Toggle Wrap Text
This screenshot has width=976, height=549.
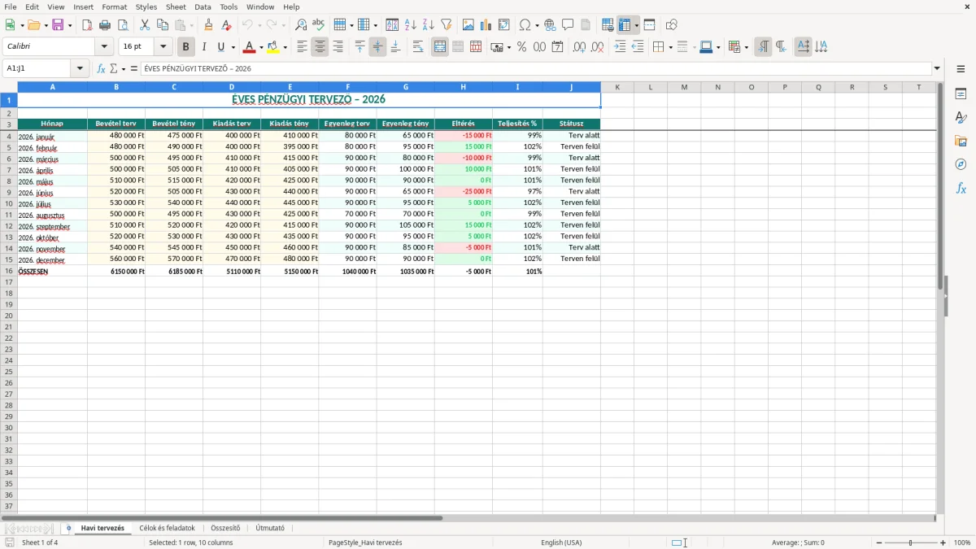click(x=418, y=47)
